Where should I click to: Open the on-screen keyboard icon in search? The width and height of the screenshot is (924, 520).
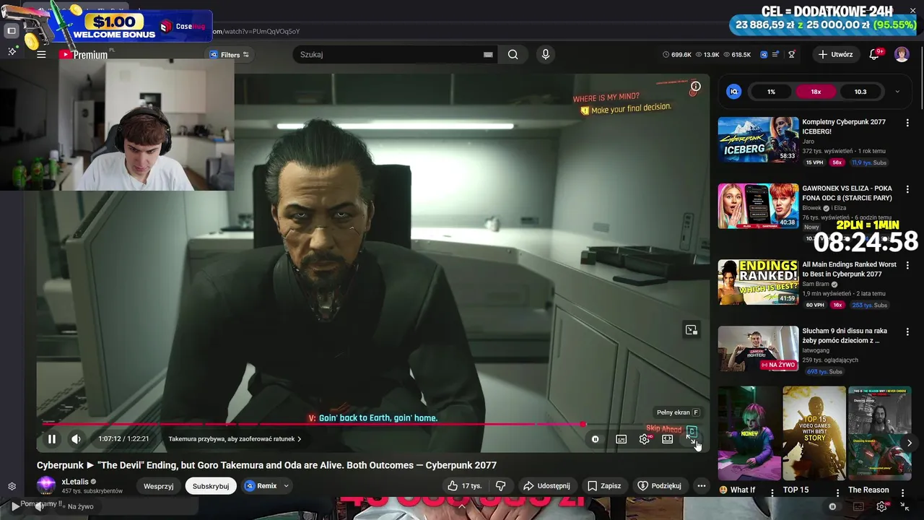[x=488, y=55]
